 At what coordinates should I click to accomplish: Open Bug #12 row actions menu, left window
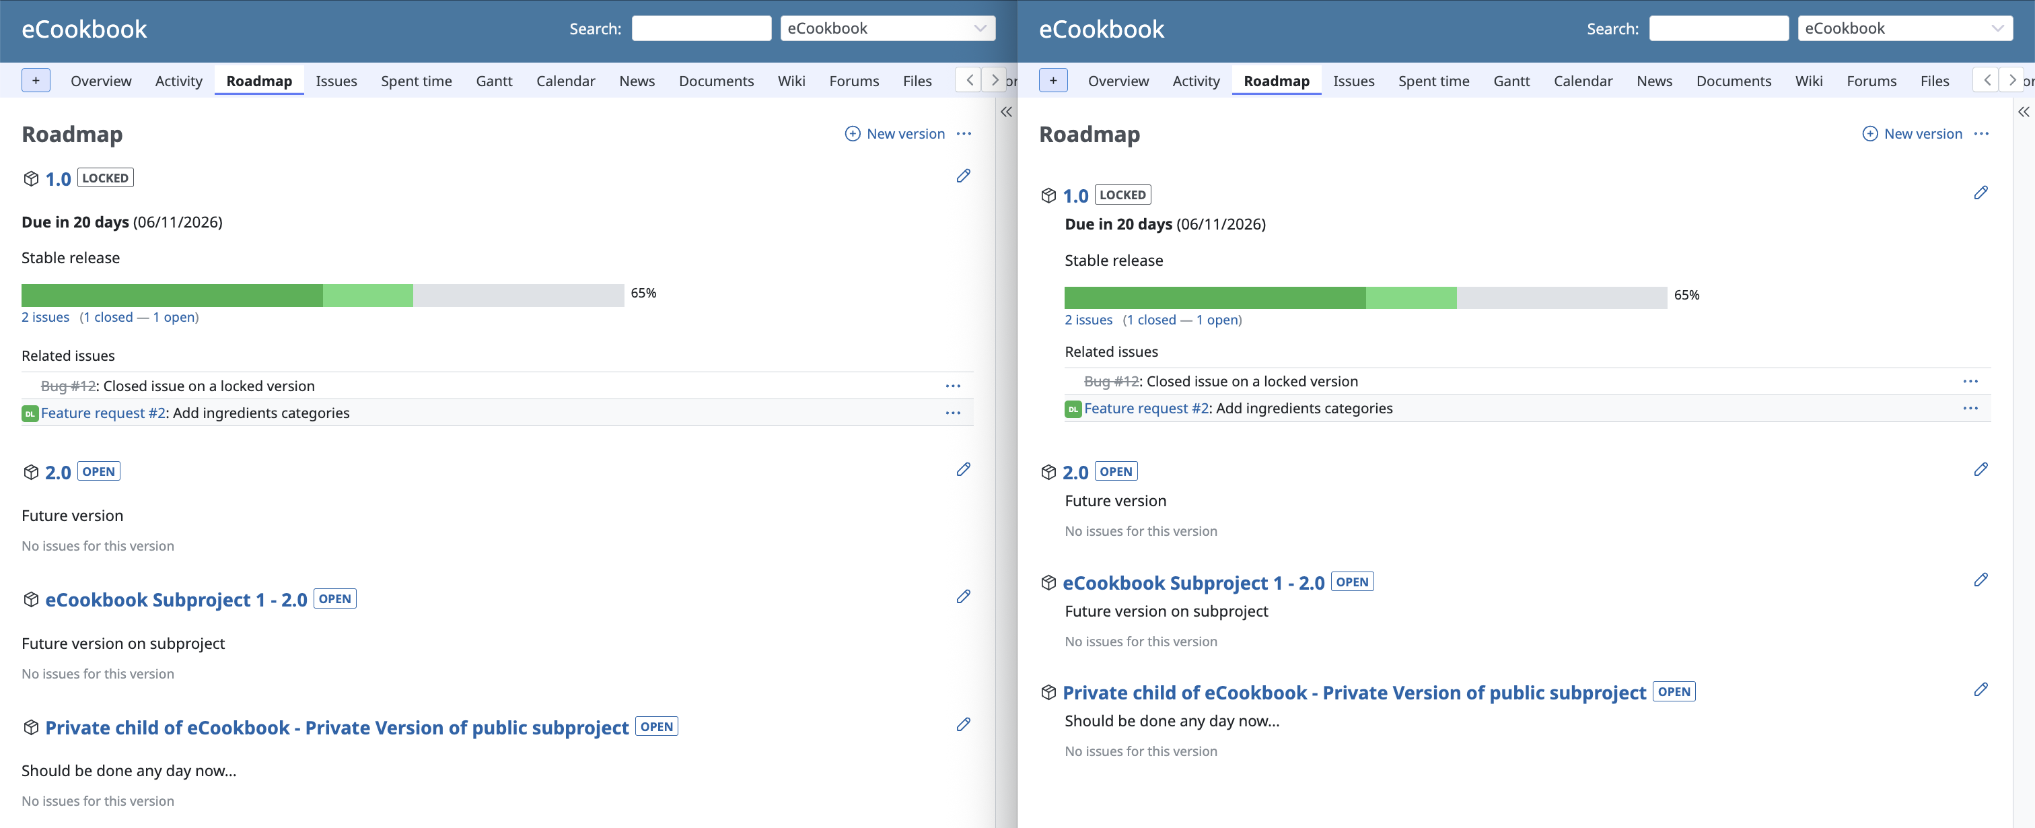pyautogui.click(x=954, y=386)
